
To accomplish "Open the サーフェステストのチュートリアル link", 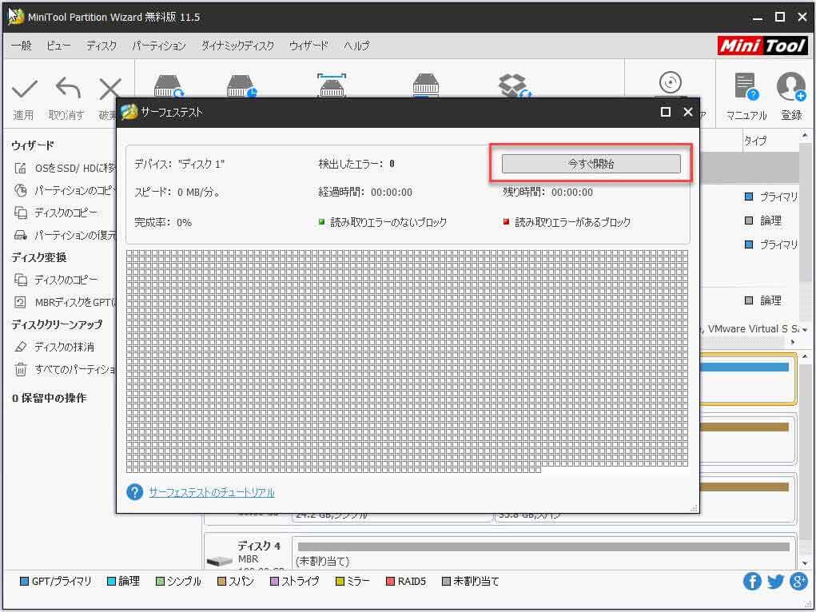I will [x=212, y=492].
